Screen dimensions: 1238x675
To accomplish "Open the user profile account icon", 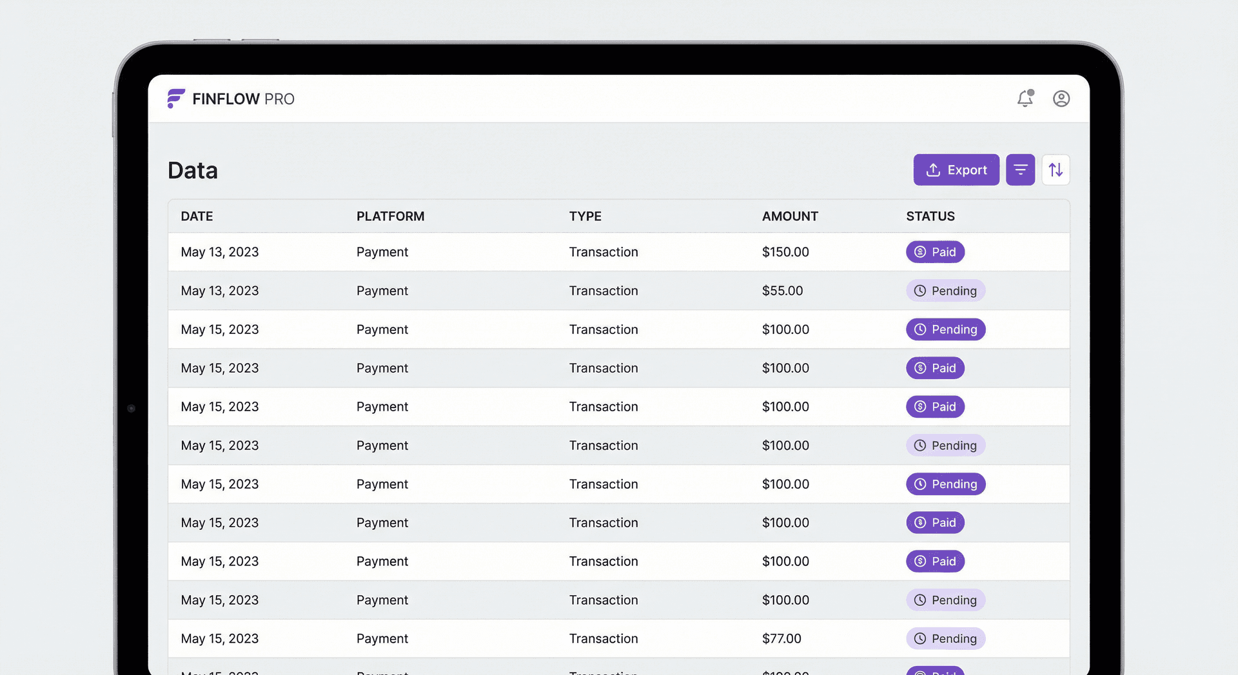I will (1061, 99).
